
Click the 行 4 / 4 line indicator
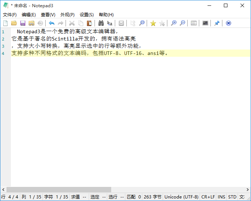(10, 197)
